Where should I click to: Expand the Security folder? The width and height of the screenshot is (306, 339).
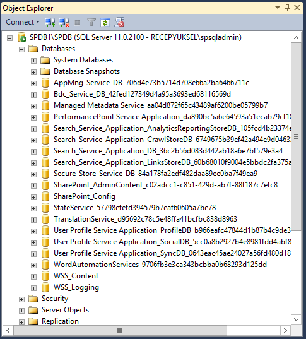point(21,299)
